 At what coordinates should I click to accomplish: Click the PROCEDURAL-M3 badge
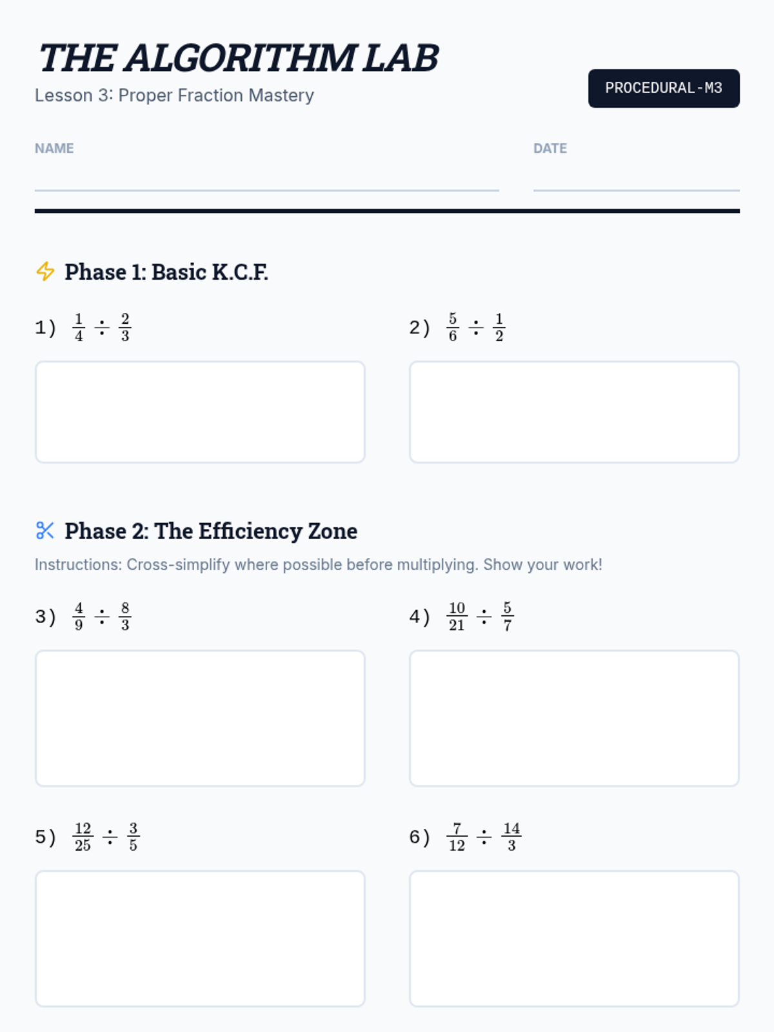coord(663,88)
